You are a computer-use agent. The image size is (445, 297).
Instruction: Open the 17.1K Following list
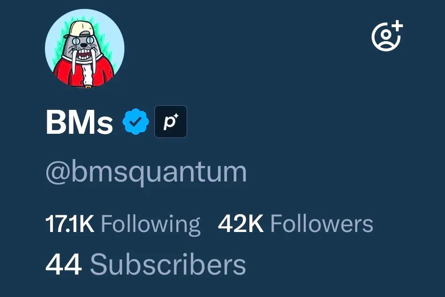[x=123, y=225]
